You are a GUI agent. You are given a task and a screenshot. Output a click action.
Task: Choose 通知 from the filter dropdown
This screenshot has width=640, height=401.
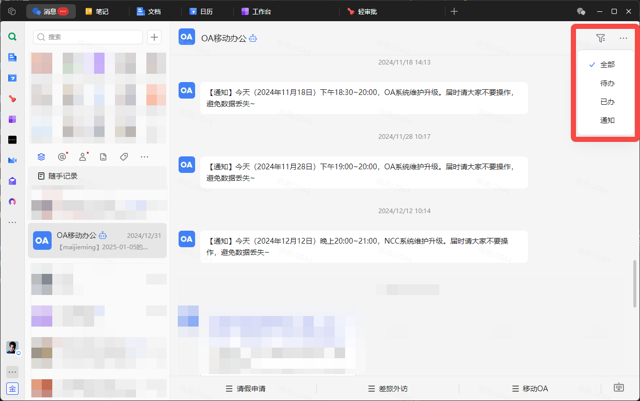point(607,120)
